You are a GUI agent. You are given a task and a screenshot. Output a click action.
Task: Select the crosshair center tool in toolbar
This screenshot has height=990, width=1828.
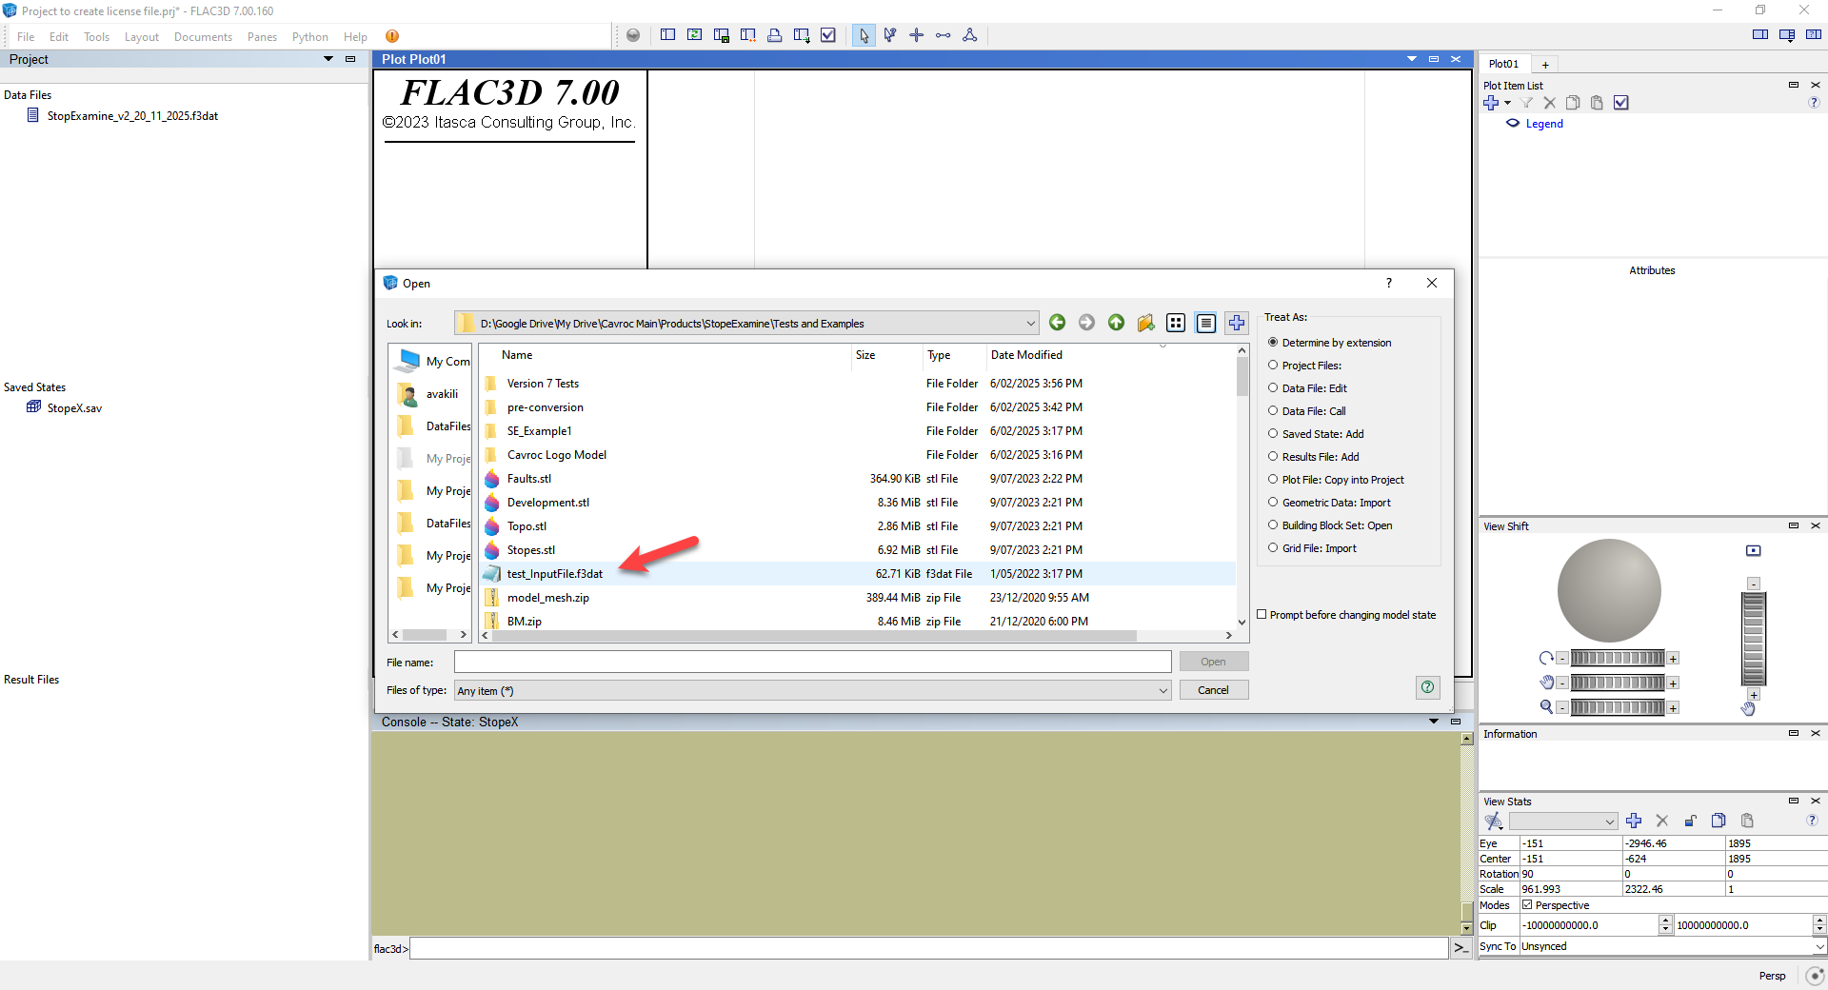917,35
